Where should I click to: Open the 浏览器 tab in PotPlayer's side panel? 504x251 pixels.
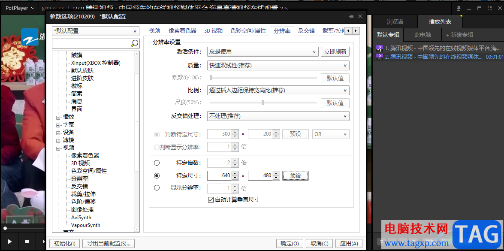tap(395, 21)
